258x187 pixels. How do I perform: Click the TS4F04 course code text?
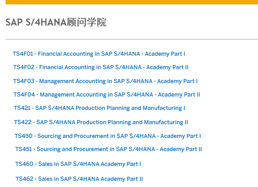[24, 95]
